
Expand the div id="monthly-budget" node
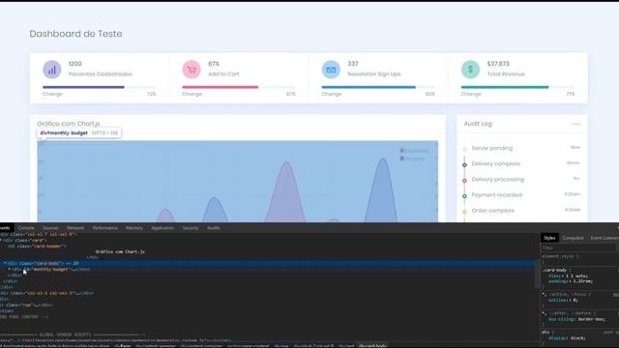point(10,269)
